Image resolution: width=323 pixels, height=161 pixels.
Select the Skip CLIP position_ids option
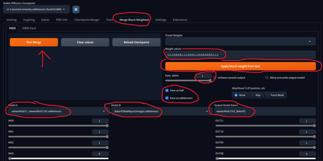pyautogui.click(x=255, y=95)
